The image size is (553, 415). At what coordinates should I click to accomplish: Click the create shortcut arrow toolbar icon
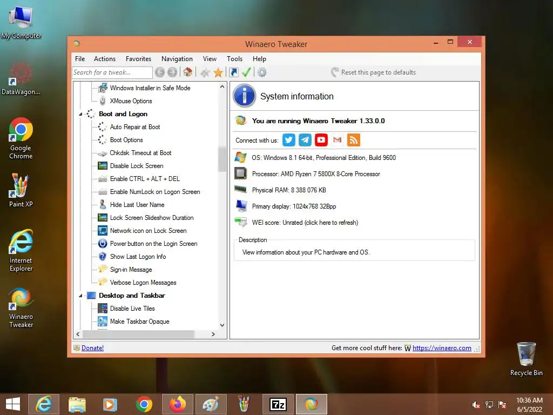233,72
